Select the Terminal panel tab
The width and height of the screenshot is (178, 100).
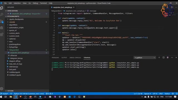click(x=87, y=57)
